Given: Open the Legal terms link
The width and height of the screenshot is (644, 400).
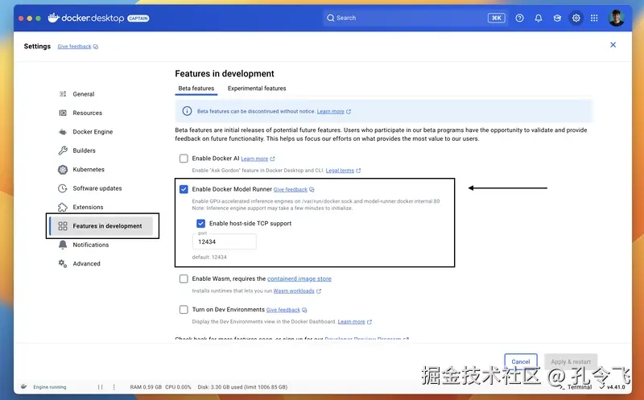Looking at the screenshot, I should click(x=340, y=171).
